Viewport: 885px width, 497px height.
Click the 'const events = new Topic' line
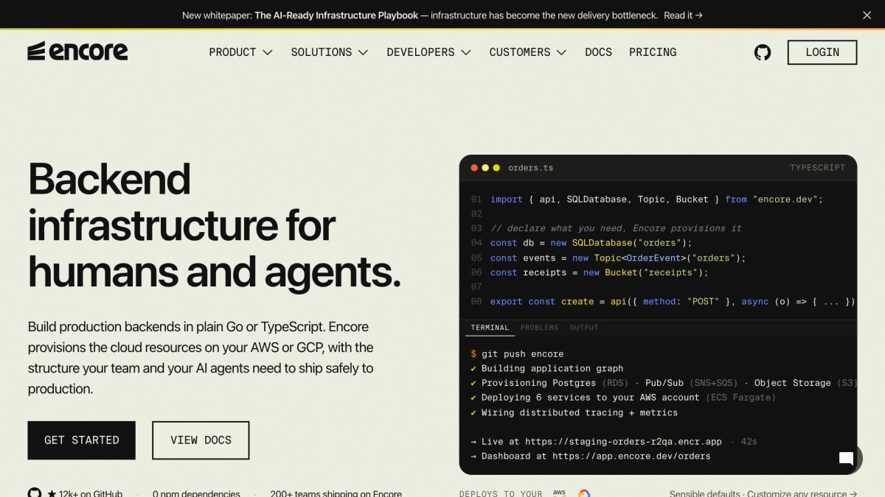[x=618, y=258]
